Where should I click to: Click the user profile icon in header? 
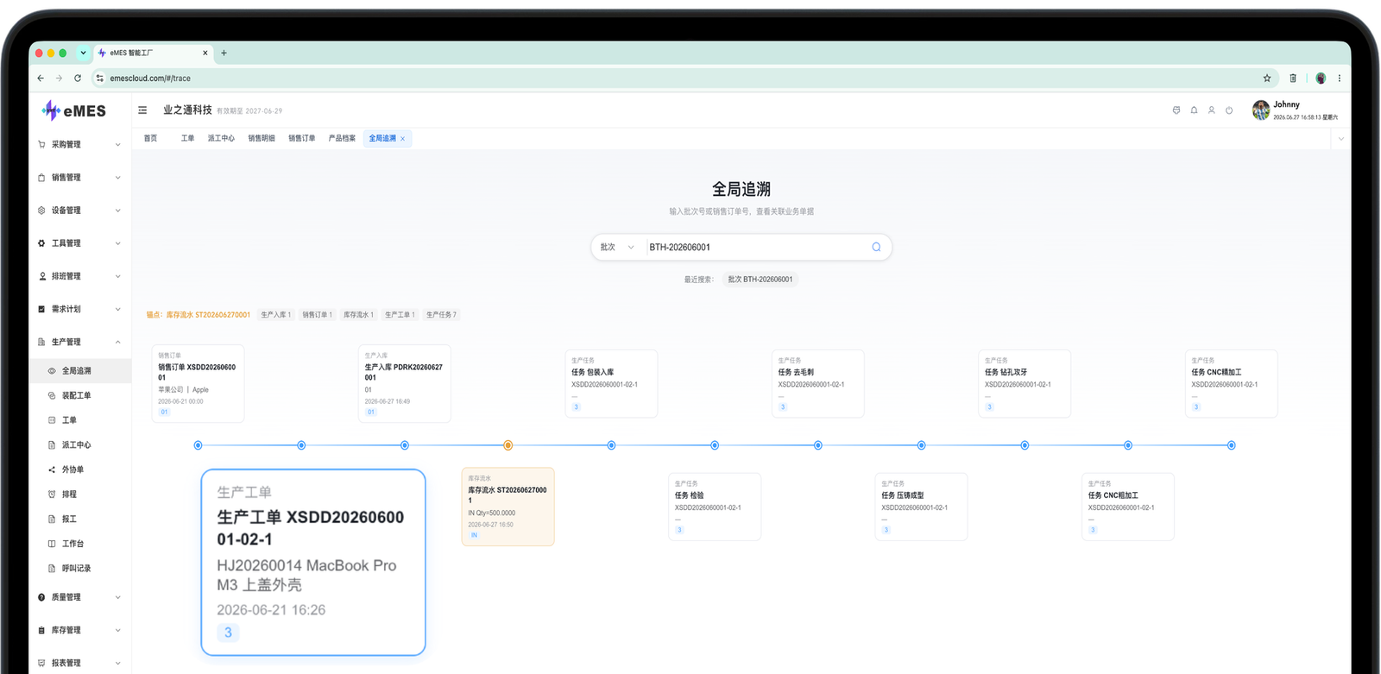tap(1211, 110)
